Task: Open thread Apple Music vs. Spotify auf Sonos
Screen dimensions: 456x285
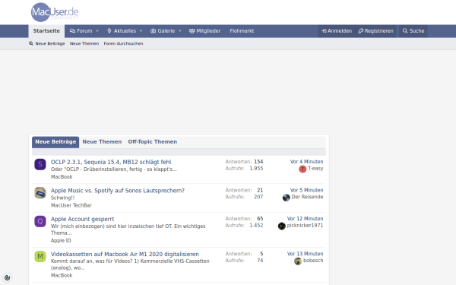Action: click(118, 191)
